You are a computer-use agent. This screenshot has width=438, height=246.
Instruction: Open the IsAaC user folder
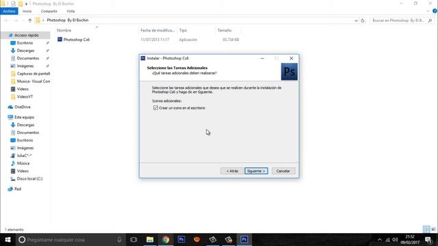(24, 156)
